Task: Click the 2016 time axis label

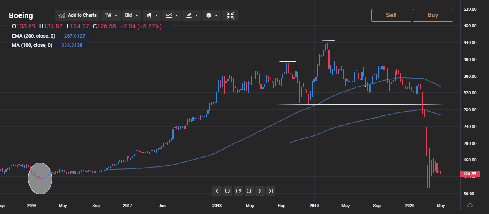Action: [x=32, y=206]
